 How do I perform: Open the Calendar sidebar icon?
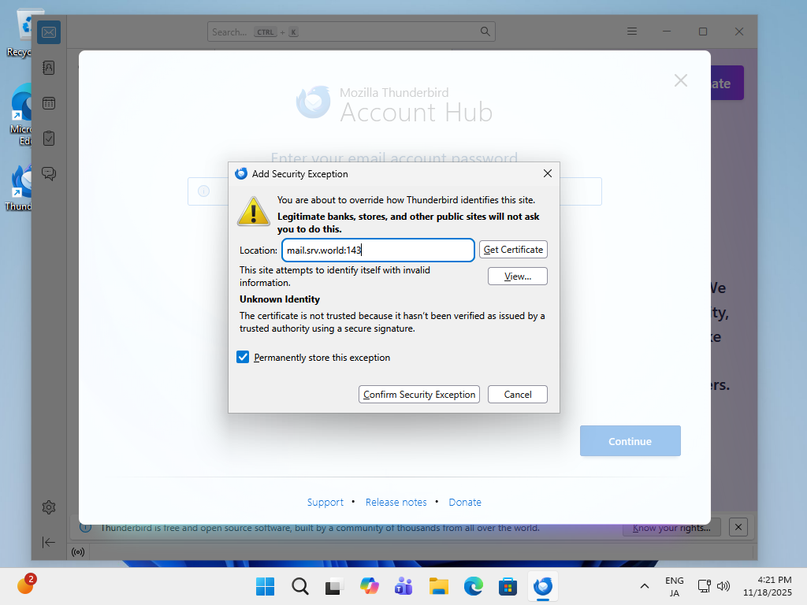click(49, 103)
